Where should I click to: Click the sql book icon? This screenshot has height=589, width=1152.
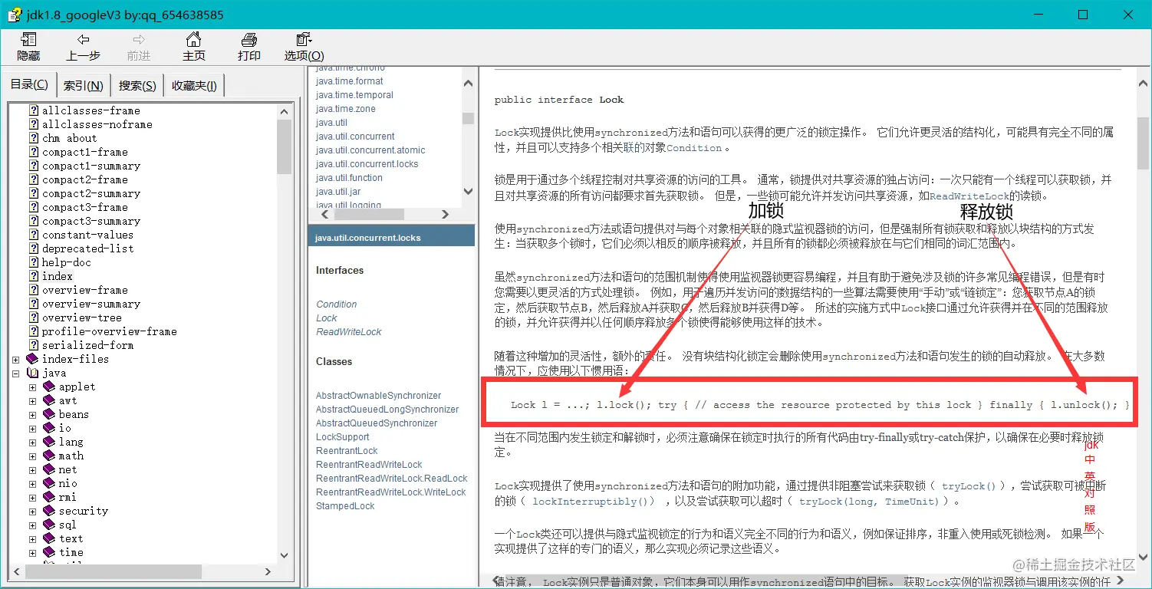49,525
